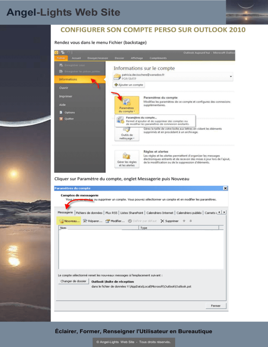Viewport: 268px width, 347px height.
Task: Switch to Fichiers de données tab
Action: pos(89,213)
